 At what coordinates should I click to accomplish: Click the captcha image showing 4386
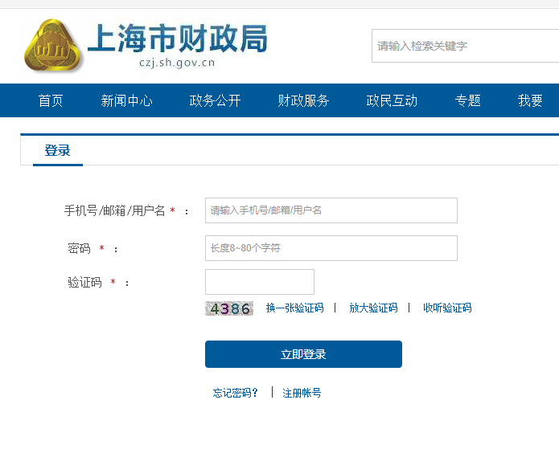(229, 308)
